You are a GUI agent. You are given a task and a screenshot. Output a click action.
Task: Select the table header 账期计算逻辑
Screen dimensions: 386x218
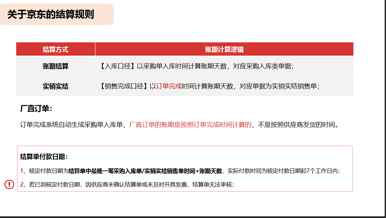coord(224,49)
